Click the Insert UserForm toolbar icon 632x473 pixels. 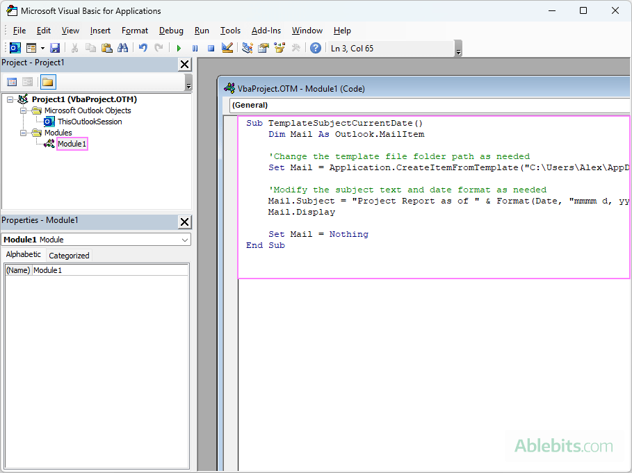(x=31, y=49)
